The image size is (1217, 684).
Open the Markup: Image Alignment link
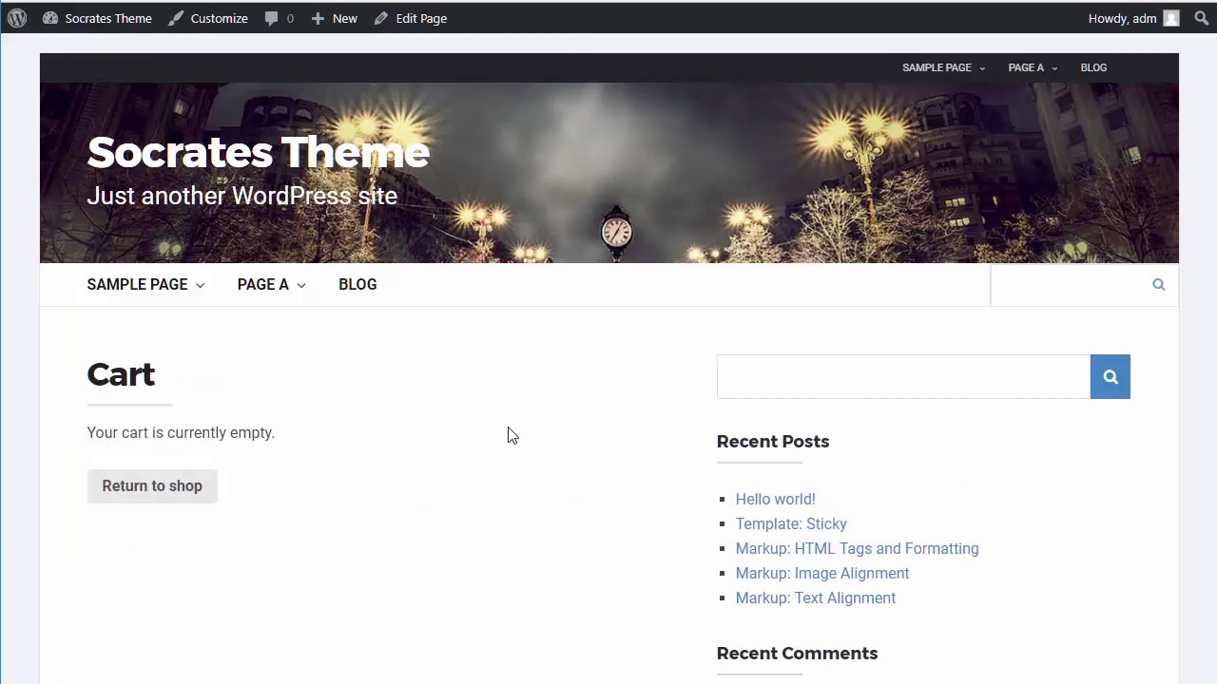coord(821,573)
